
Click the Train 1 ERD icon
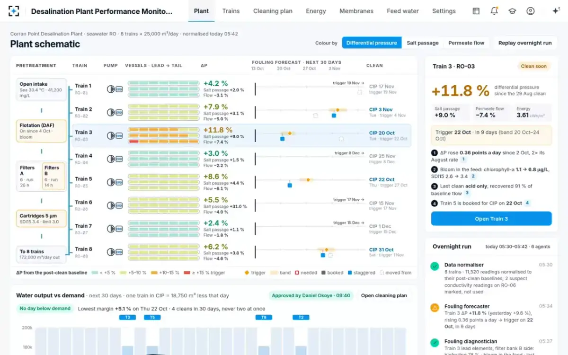pyautogui.click(x=119, y=89)
